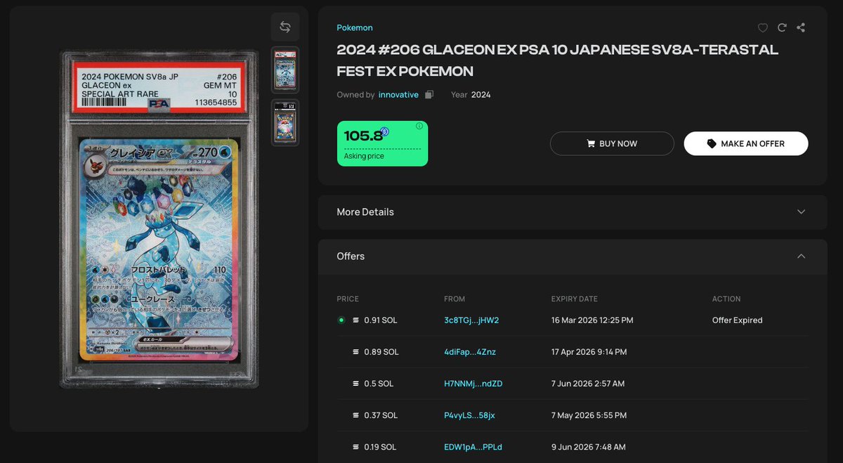Open wallet EDW1pA...PPLd
Viewport: 843px width, 463px height.
pos(473,447)
